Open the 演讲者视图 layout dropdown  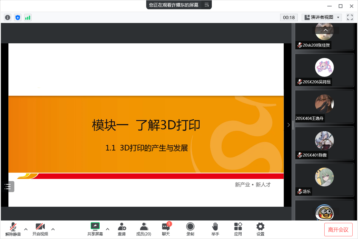322,17
